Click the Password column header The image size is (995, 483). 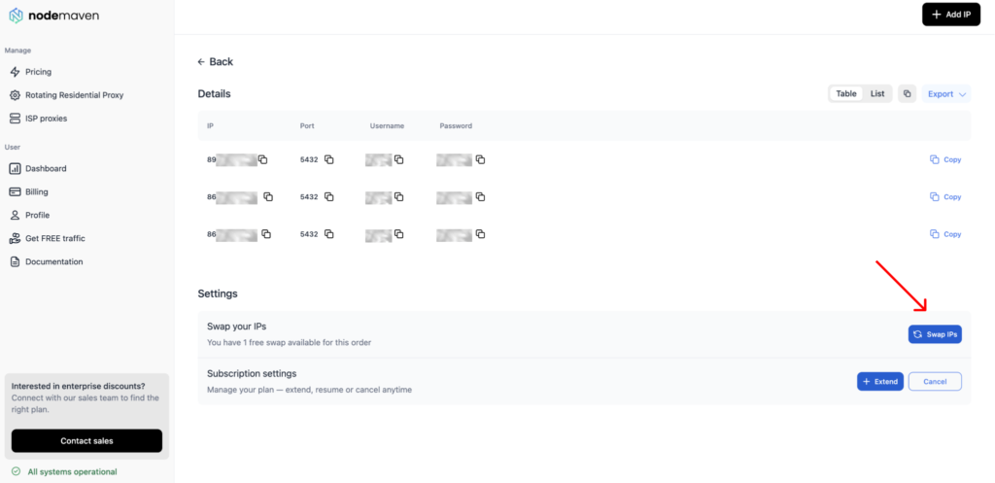[x=456, y=125]
